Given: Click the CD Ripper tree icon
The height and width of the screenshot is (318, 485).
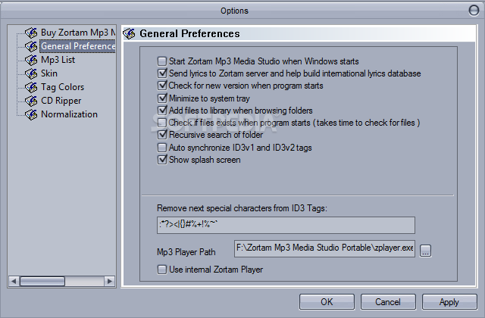Looking at the screenshot, I should 31,101.
